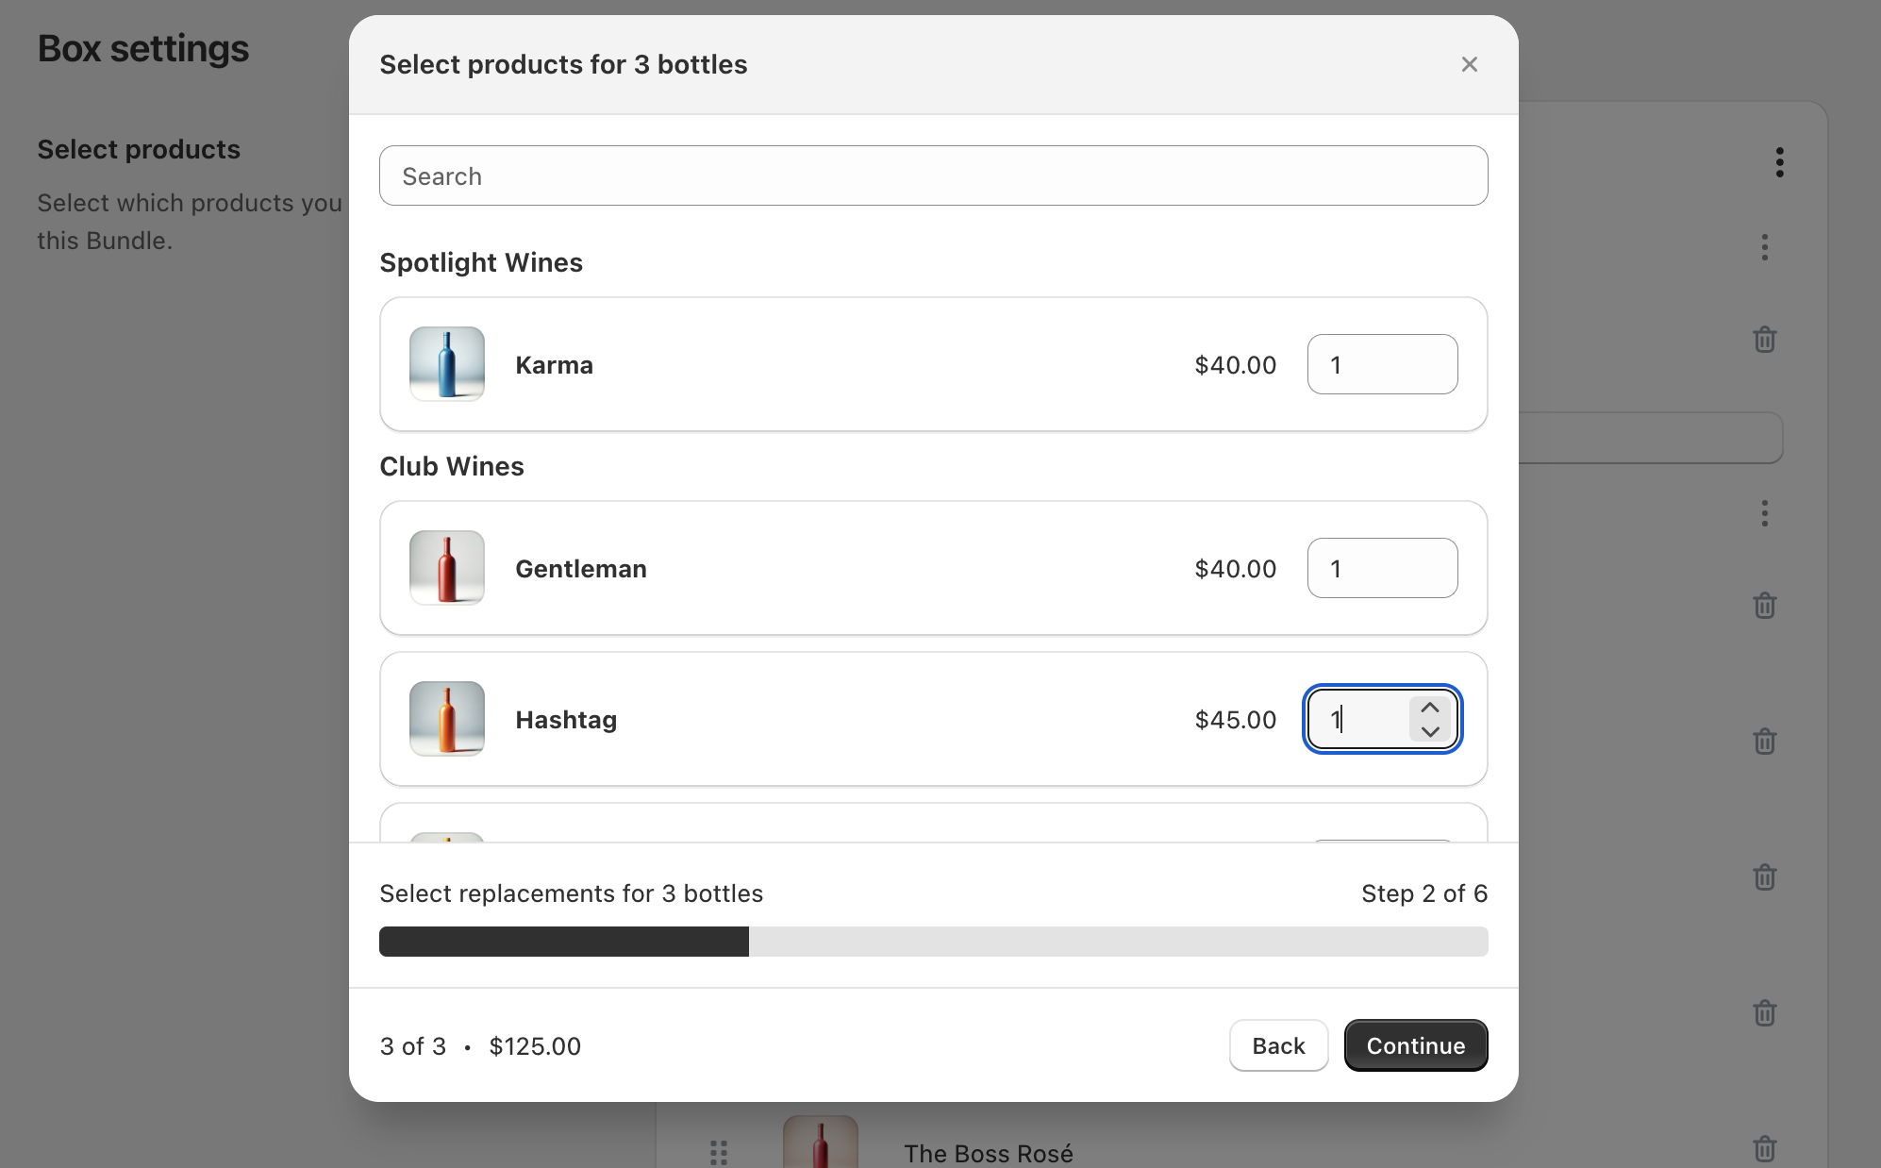Go back to the previous step

pyautogui.click(x=1278, y=1045)
